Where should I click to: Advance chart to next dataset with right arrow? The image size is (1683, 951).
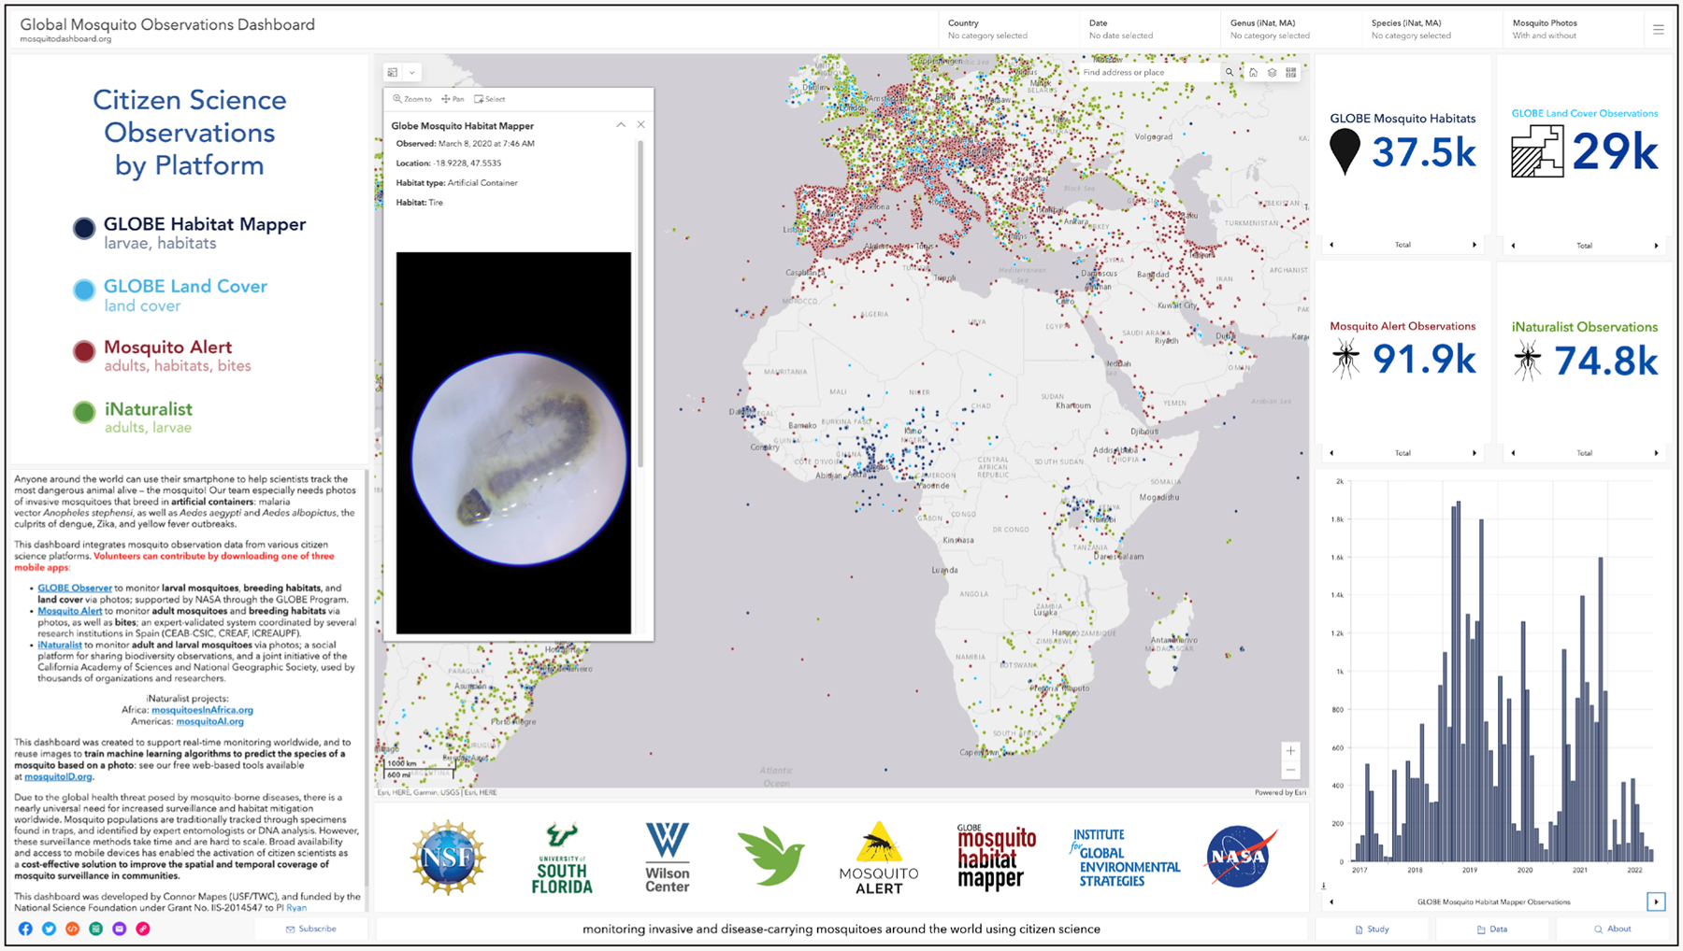(1656, 901)
